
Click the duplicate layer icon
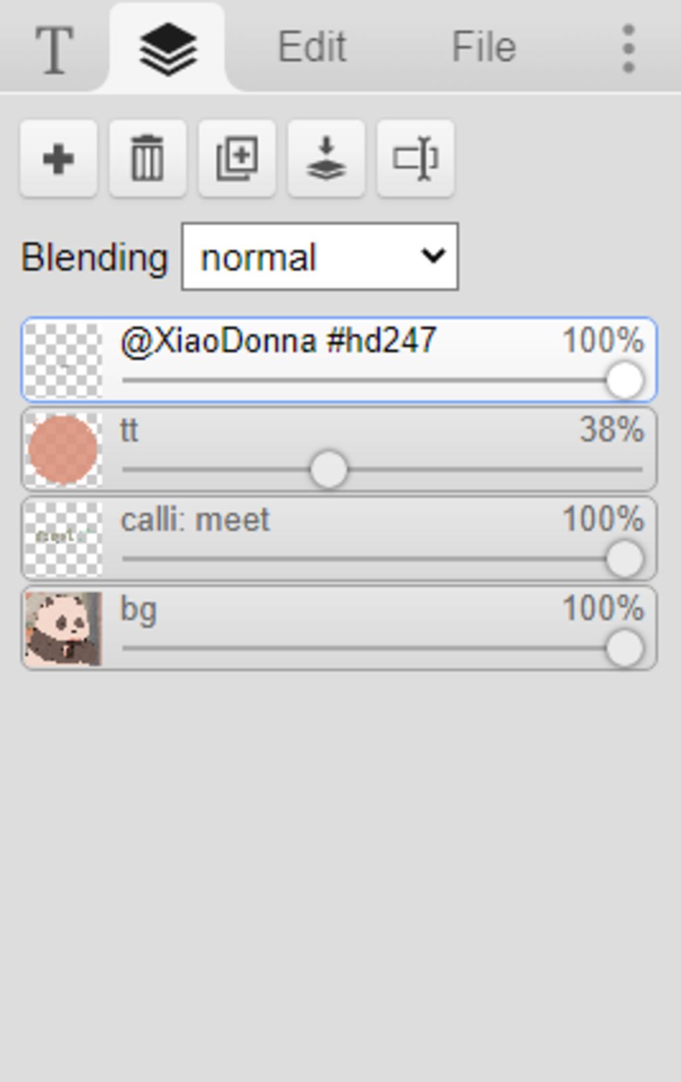pos(237,159)
